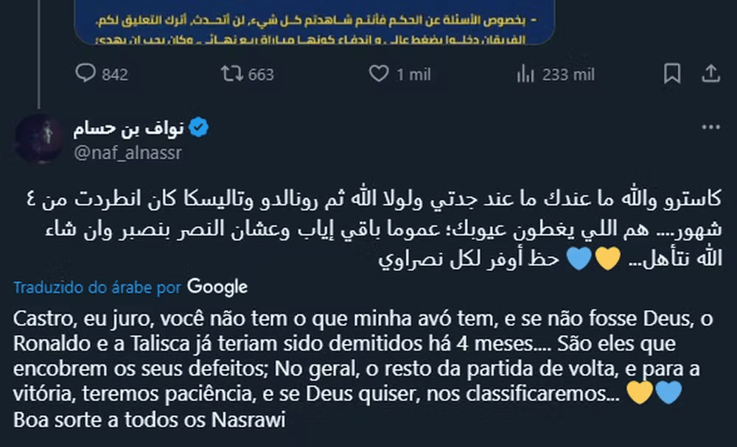Click the original Arabic tweet text
Screen dimensions: 737x447
point(368,229)
